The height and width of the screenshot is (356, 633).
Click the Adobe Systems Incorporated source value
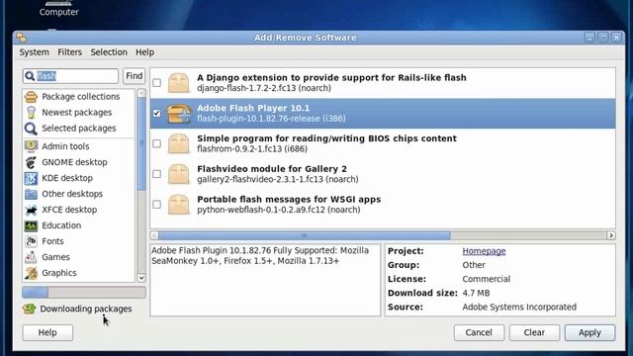point(519,308)
